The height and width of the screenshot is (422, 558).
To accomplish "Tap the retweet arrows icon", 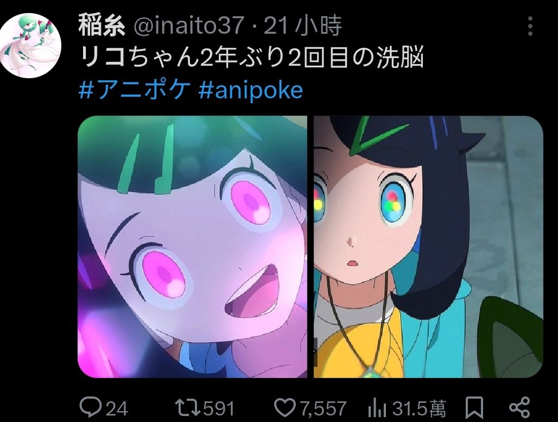I will click(x=188, y=408).
